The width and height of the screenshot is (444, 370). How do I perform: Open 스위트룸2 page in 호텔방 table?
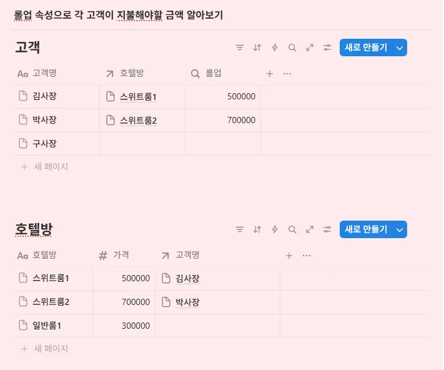(x=51, y=302)
